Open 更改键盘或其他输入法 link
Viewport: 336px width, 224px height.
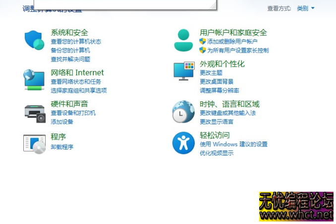click(228, 113)
